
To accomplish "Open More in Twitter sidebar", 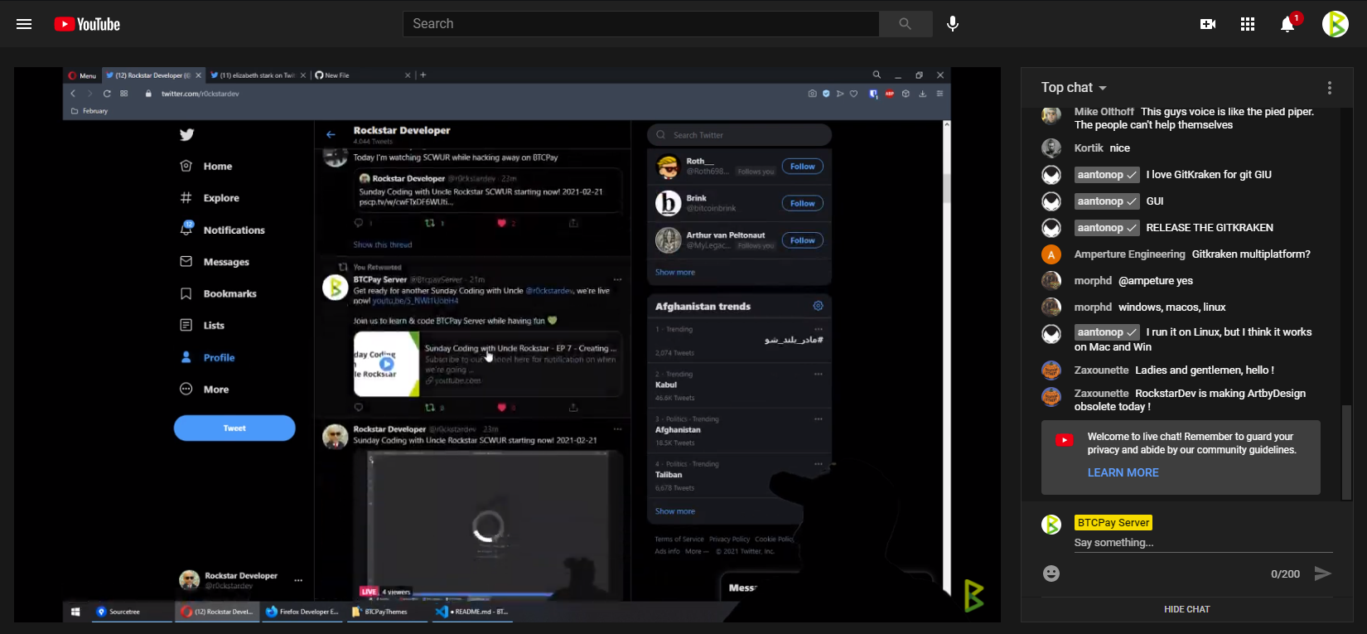I will (x=205, y=390).
